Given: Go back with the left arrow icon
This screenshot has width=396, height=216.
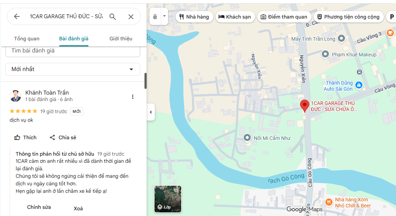Looking at the screenshot, I should [x=17, y=17].
